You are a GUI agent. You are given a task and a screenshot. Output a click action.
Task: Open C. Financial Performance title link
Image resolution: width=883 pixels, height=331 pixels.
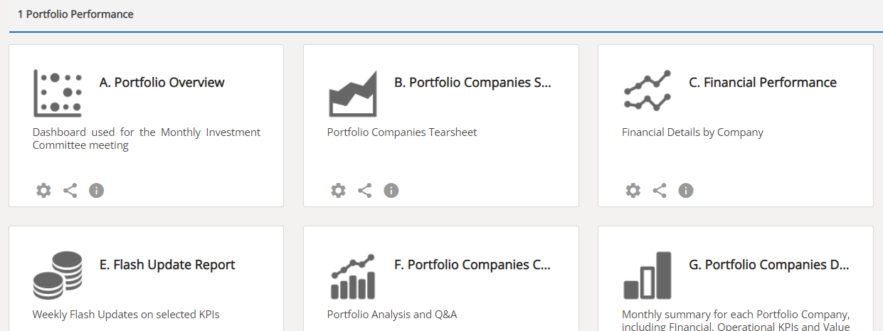(x=763, y=83)
